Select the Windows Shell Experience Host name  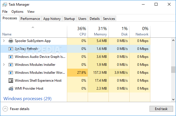pos(38,81)
